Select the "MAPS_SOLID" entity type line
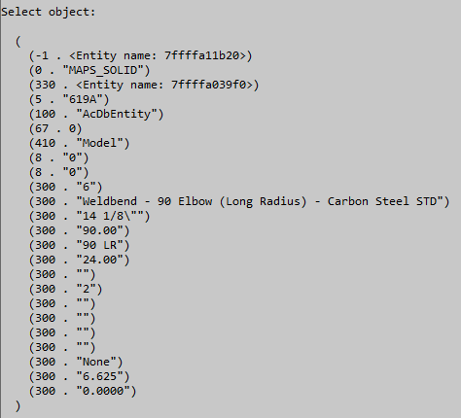 pos(89,70)
